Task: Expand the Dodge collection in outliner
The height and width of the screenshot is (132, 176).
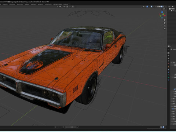Action: 170,11
